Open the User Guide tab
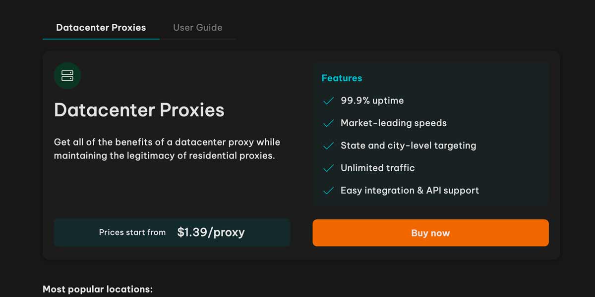This screenshot has height=297, width=595. (197, 28)
